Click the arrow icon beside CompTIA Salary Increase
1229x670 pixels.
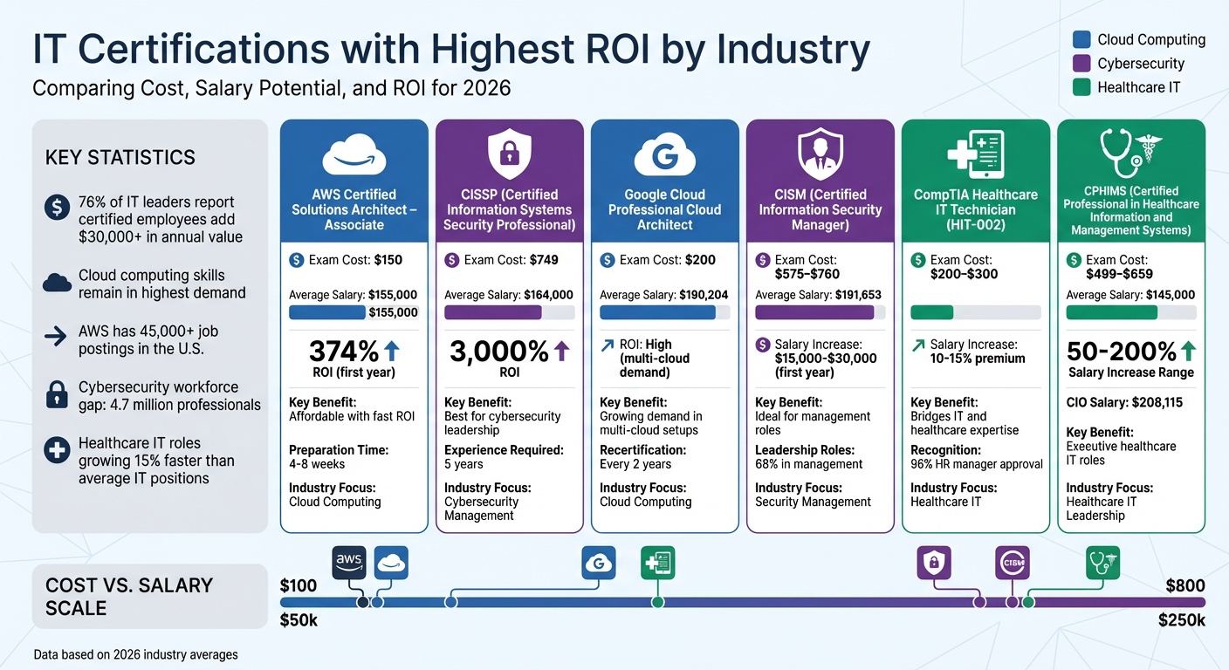(x=917, y=345)
